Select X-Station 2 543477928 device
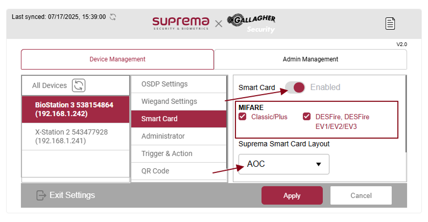Viewport: 428px width, 222px height. point(76,136)
